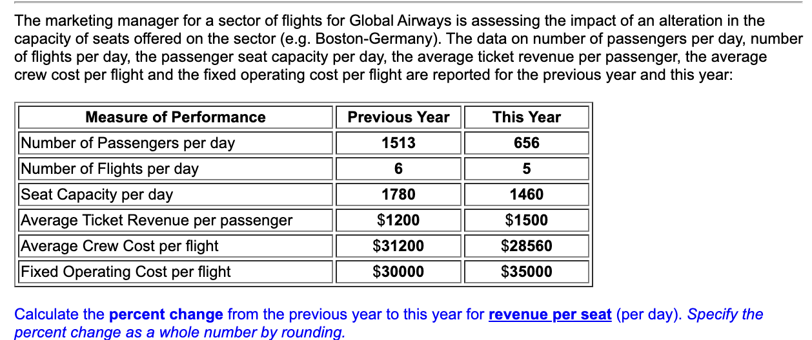Viewport: 812px width, 340px height.
Task: Open the "revenue per seat" link
Action: tap(549, 315)
